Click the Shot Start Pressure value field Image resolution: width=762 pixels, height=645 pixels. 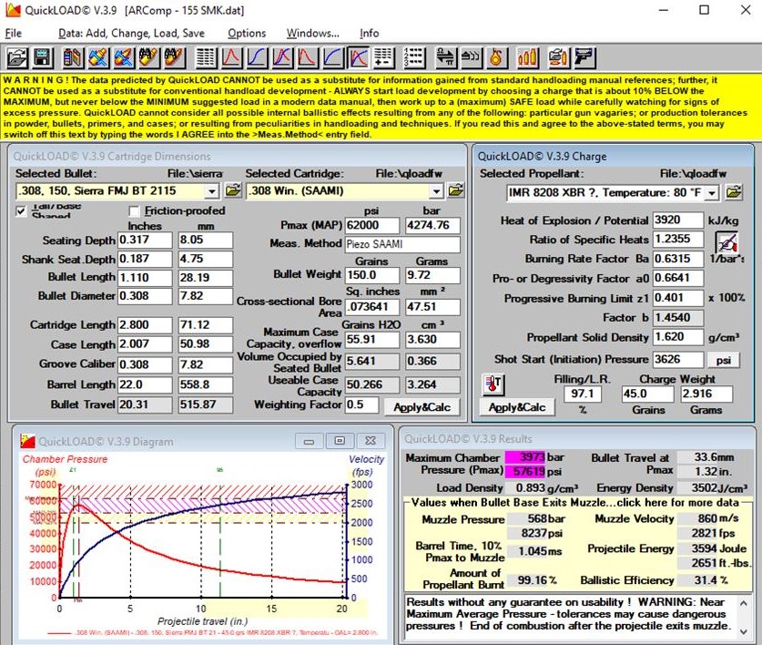coord(678,360)
